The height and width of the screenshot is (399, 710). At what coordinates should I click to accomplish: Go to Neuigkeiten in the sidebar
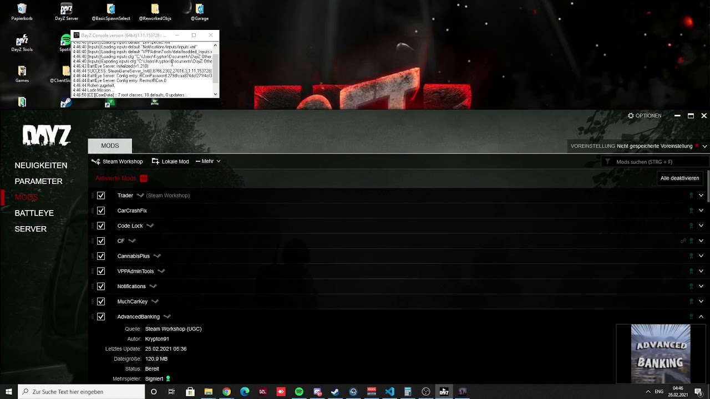(41, 166)
